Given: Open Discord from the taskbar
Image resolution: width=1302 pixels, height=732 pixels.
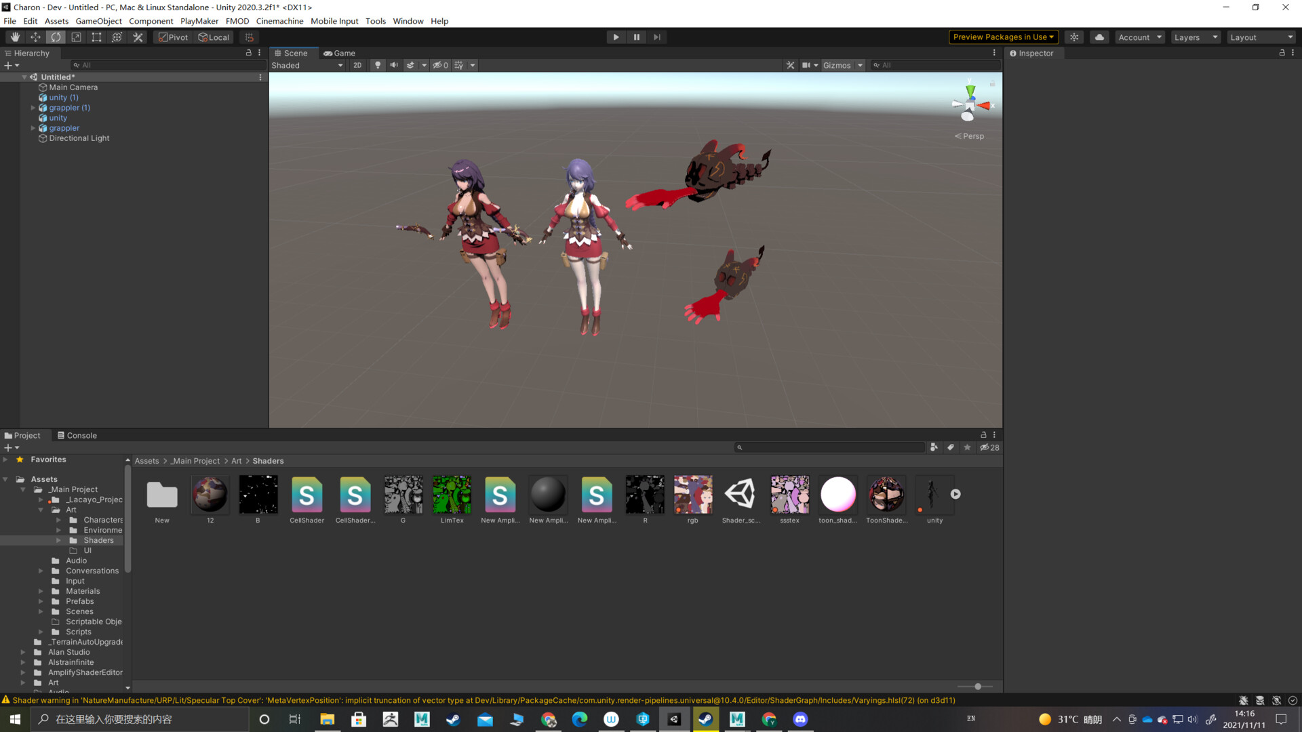Looking at the screenshot, I should pos(800,719).
